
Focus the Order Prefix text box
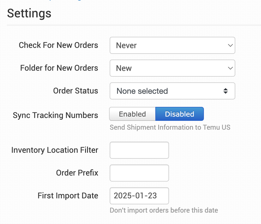click(x=139, y=173)
